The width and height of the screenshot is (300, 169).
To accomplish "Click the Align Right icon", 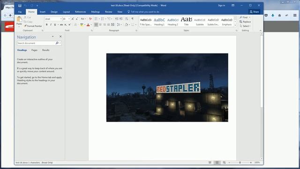I will pos(105,25).
